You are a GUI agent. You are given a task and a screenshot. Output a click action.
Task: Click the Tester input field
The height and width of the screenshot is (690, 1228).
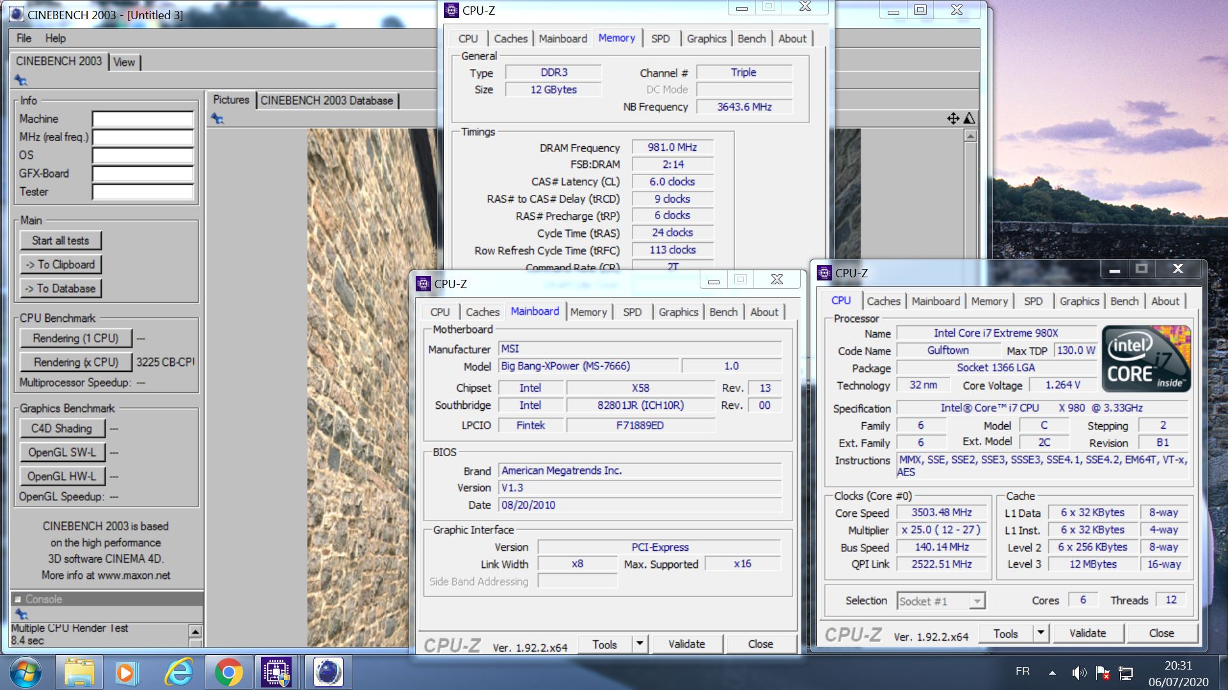(143, 192)
